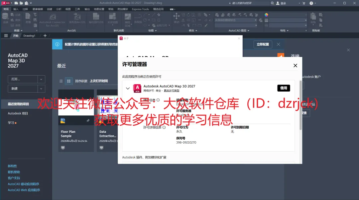Click the info icon next to 许可详细信息

tap(164, 127)
